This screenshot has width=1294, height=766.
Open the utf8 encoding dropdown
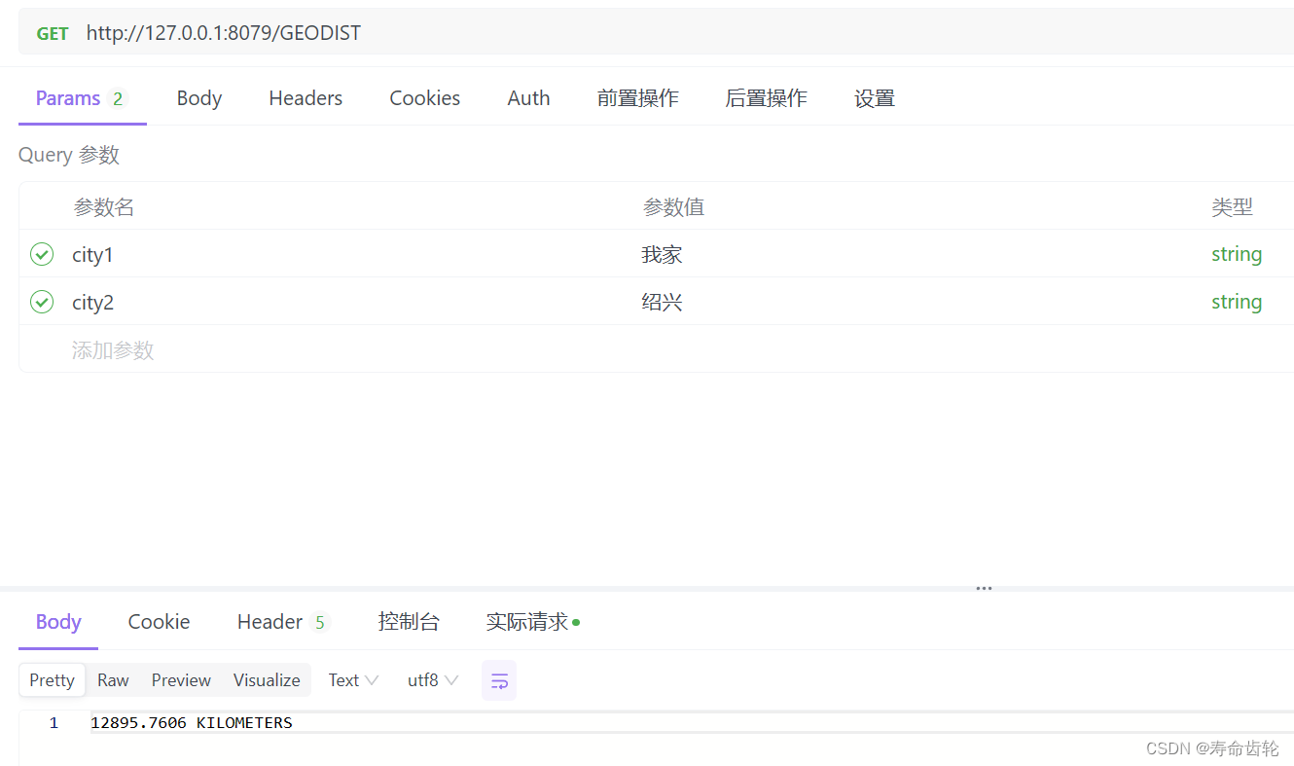click(x=432, y=679)
